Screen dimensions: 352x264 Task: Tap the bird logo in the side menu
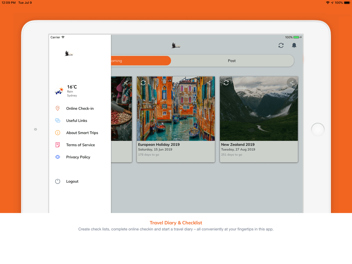click(x=69, y=54)
